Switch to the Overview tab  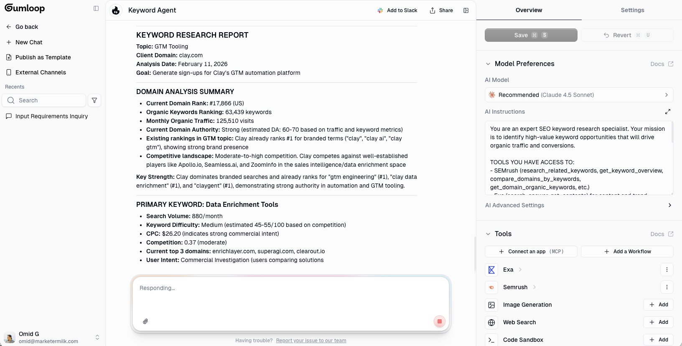pyautogui.click(x=529, y=10)
